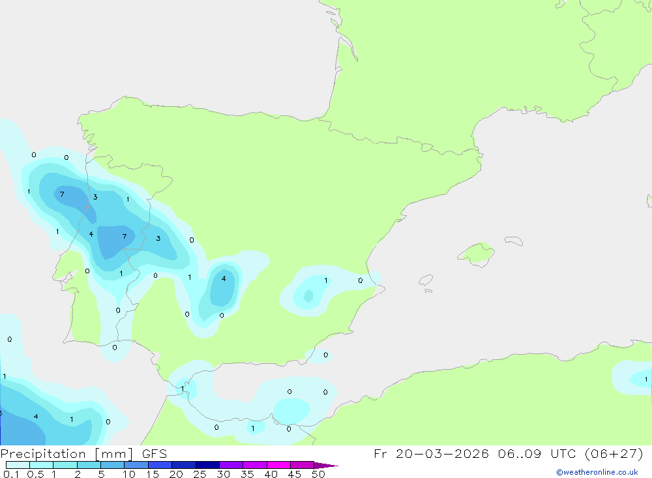Viewport: 652px width, 478px height.
Task: Click the "Precipitation [mm] GFS" map title
Action: tap(83, 454)
